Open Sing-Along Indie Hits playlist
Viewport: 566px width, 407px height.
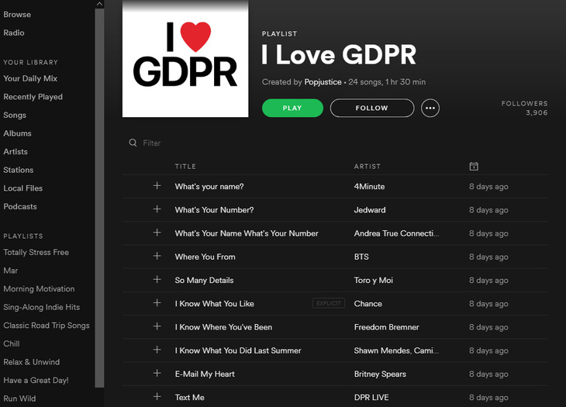coord(42,307)
